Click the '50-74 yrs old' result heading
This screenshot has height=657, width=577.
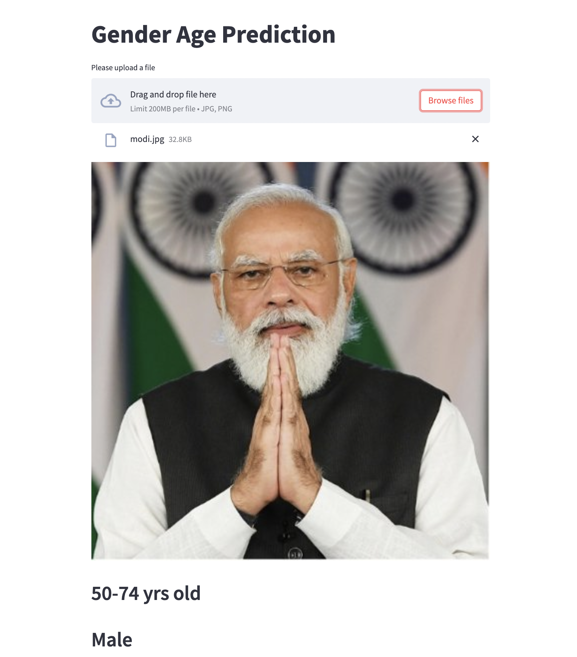[x=146, y=593]
